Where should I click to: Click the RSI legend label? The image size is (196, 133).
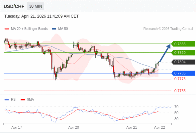coord(14,100)
